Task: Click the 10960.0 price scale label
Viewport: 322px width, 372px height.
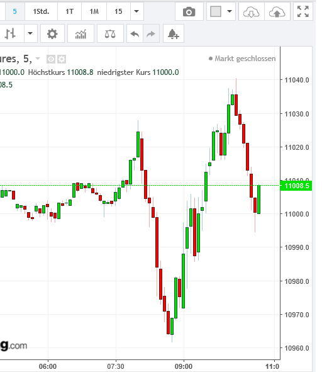Action: [x=297, y=348]
